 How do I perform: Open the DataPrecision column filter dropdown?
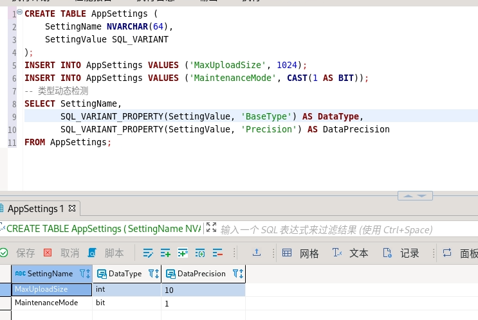click(x=235, y=274)
